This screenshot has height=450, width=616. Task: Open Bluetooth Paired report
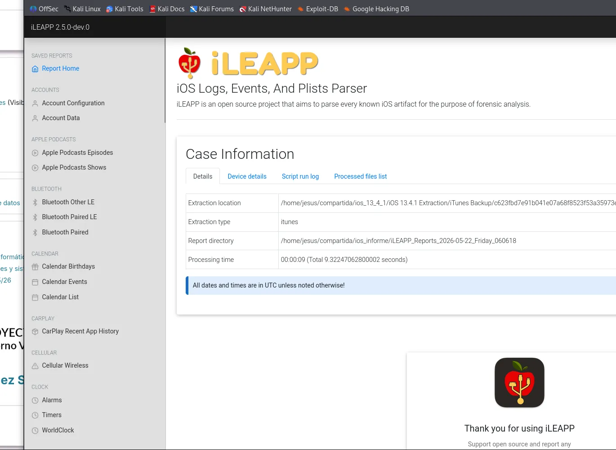click(65, 232)
